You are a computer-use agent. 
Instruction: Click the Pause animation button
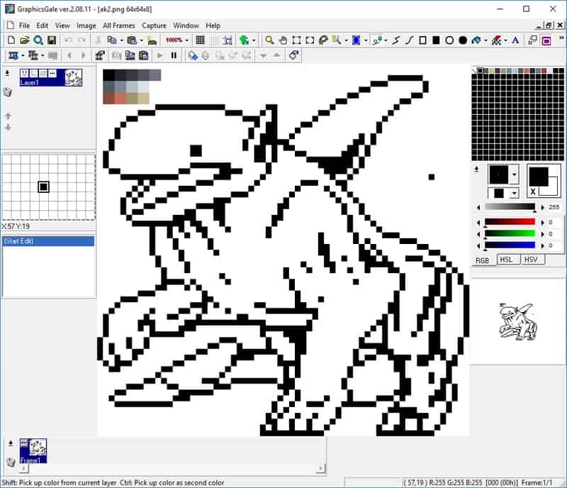click(x=174, y=55)
